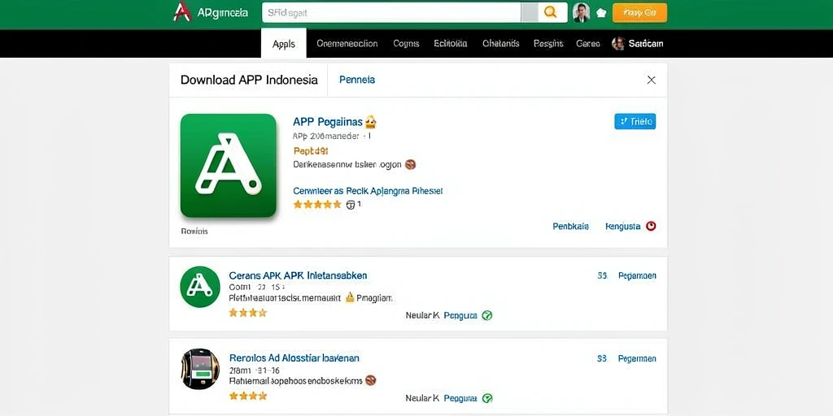Viewport: 833px width, 416px height.
Task: Click the orange header button
Action: tap(639, 13)
